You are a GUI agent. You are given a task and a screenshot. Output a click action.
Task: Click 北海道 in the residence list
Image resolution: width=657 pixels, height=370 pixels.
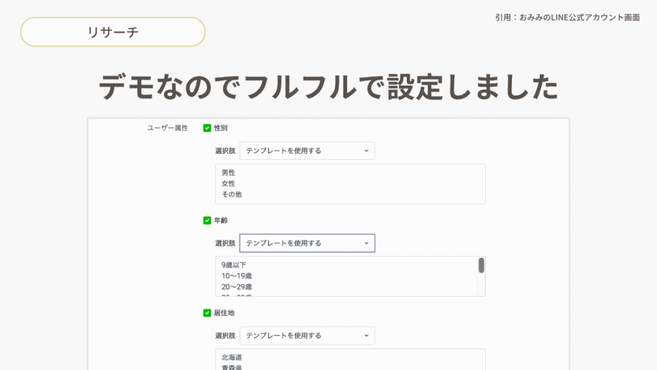[232, 357]
